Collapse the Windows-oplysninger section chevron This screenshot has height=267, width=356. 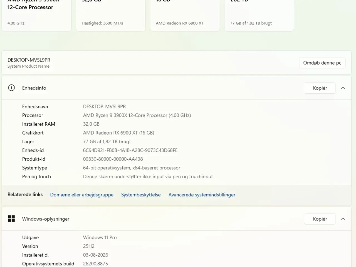click(343, 219)
